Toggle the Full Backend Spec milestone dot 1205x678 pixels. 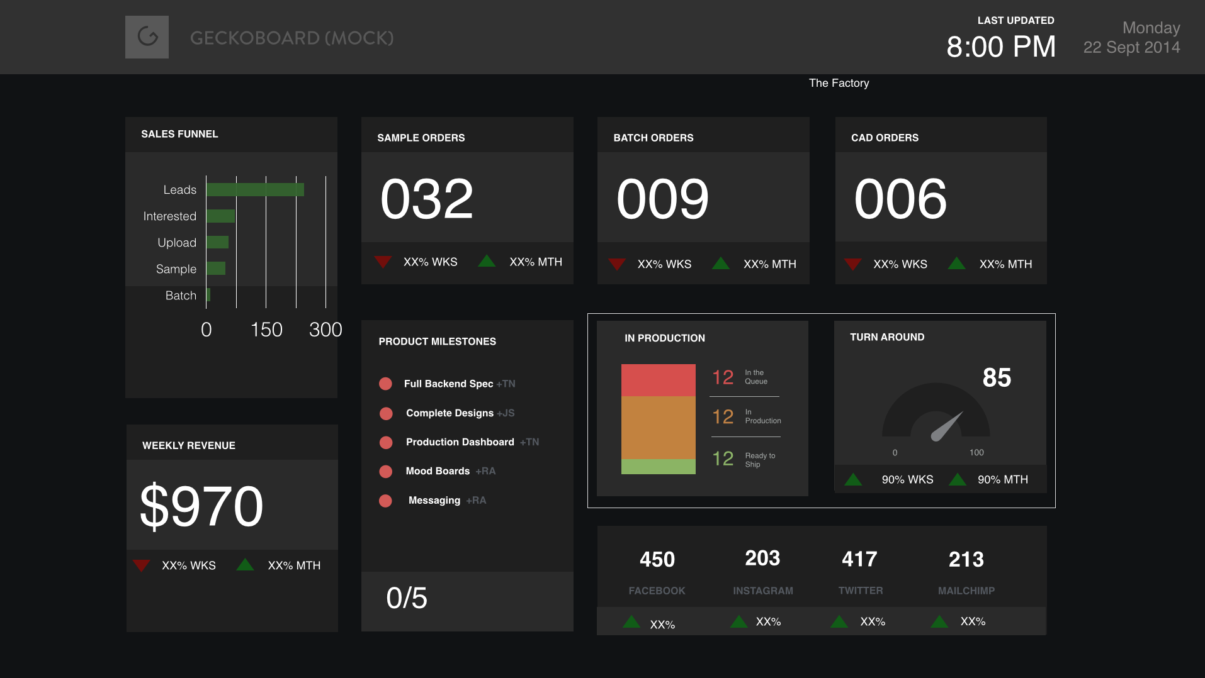(386, 384)
